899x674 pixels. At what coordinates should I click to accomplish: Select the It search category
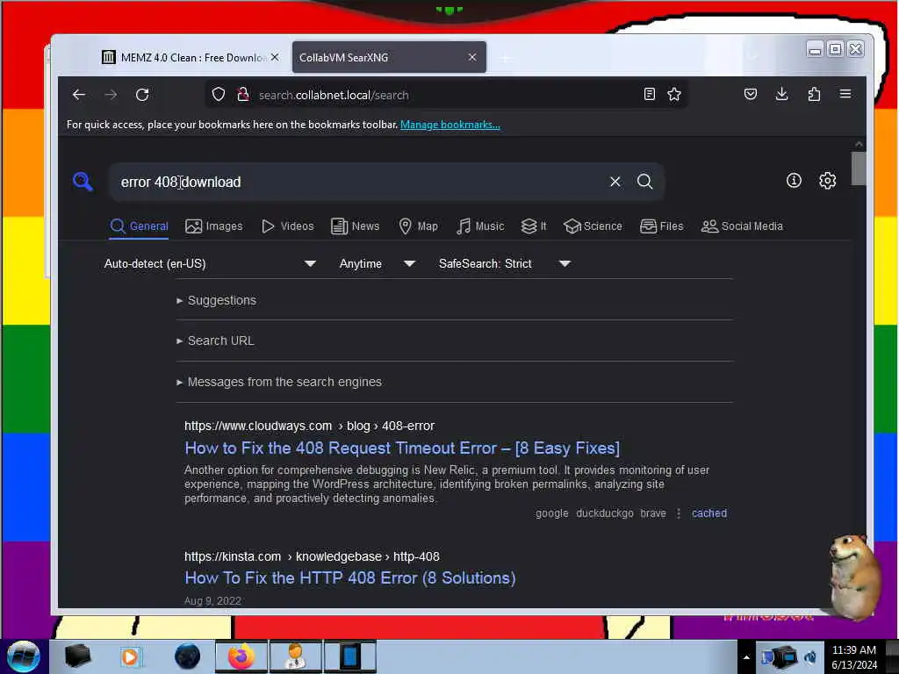coord(534,226)
